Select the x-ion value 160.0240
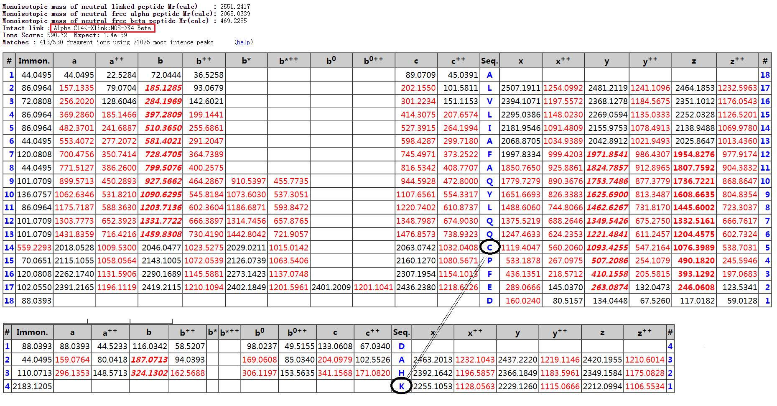 click(x=523, y=301)
